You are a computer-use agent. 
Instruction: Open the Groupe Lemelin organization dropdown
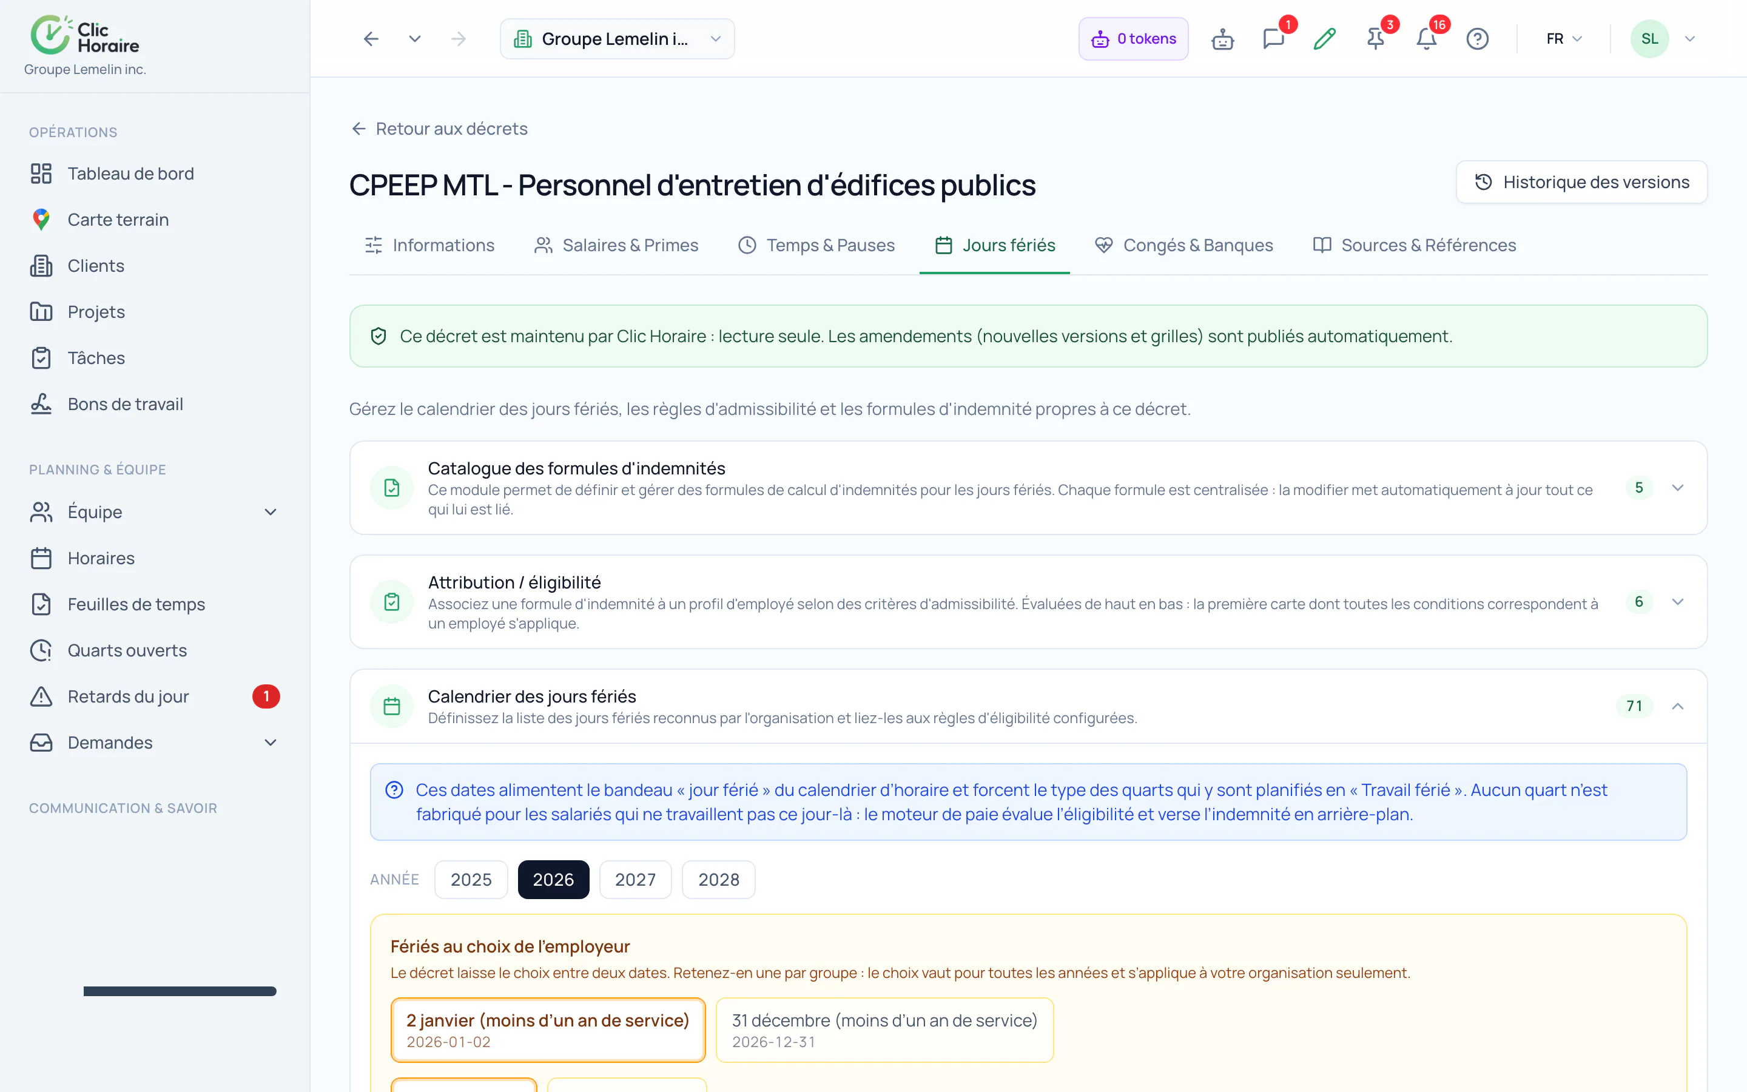[x=618, y=39]
